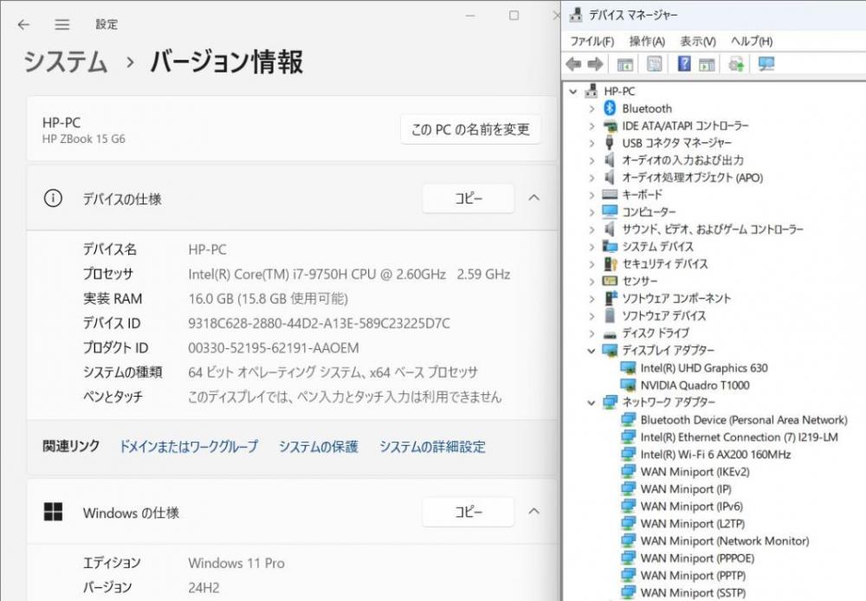866x601 pixels.
Task: Collapse the ネットワーク アダプター category
Action: point(591,402)
